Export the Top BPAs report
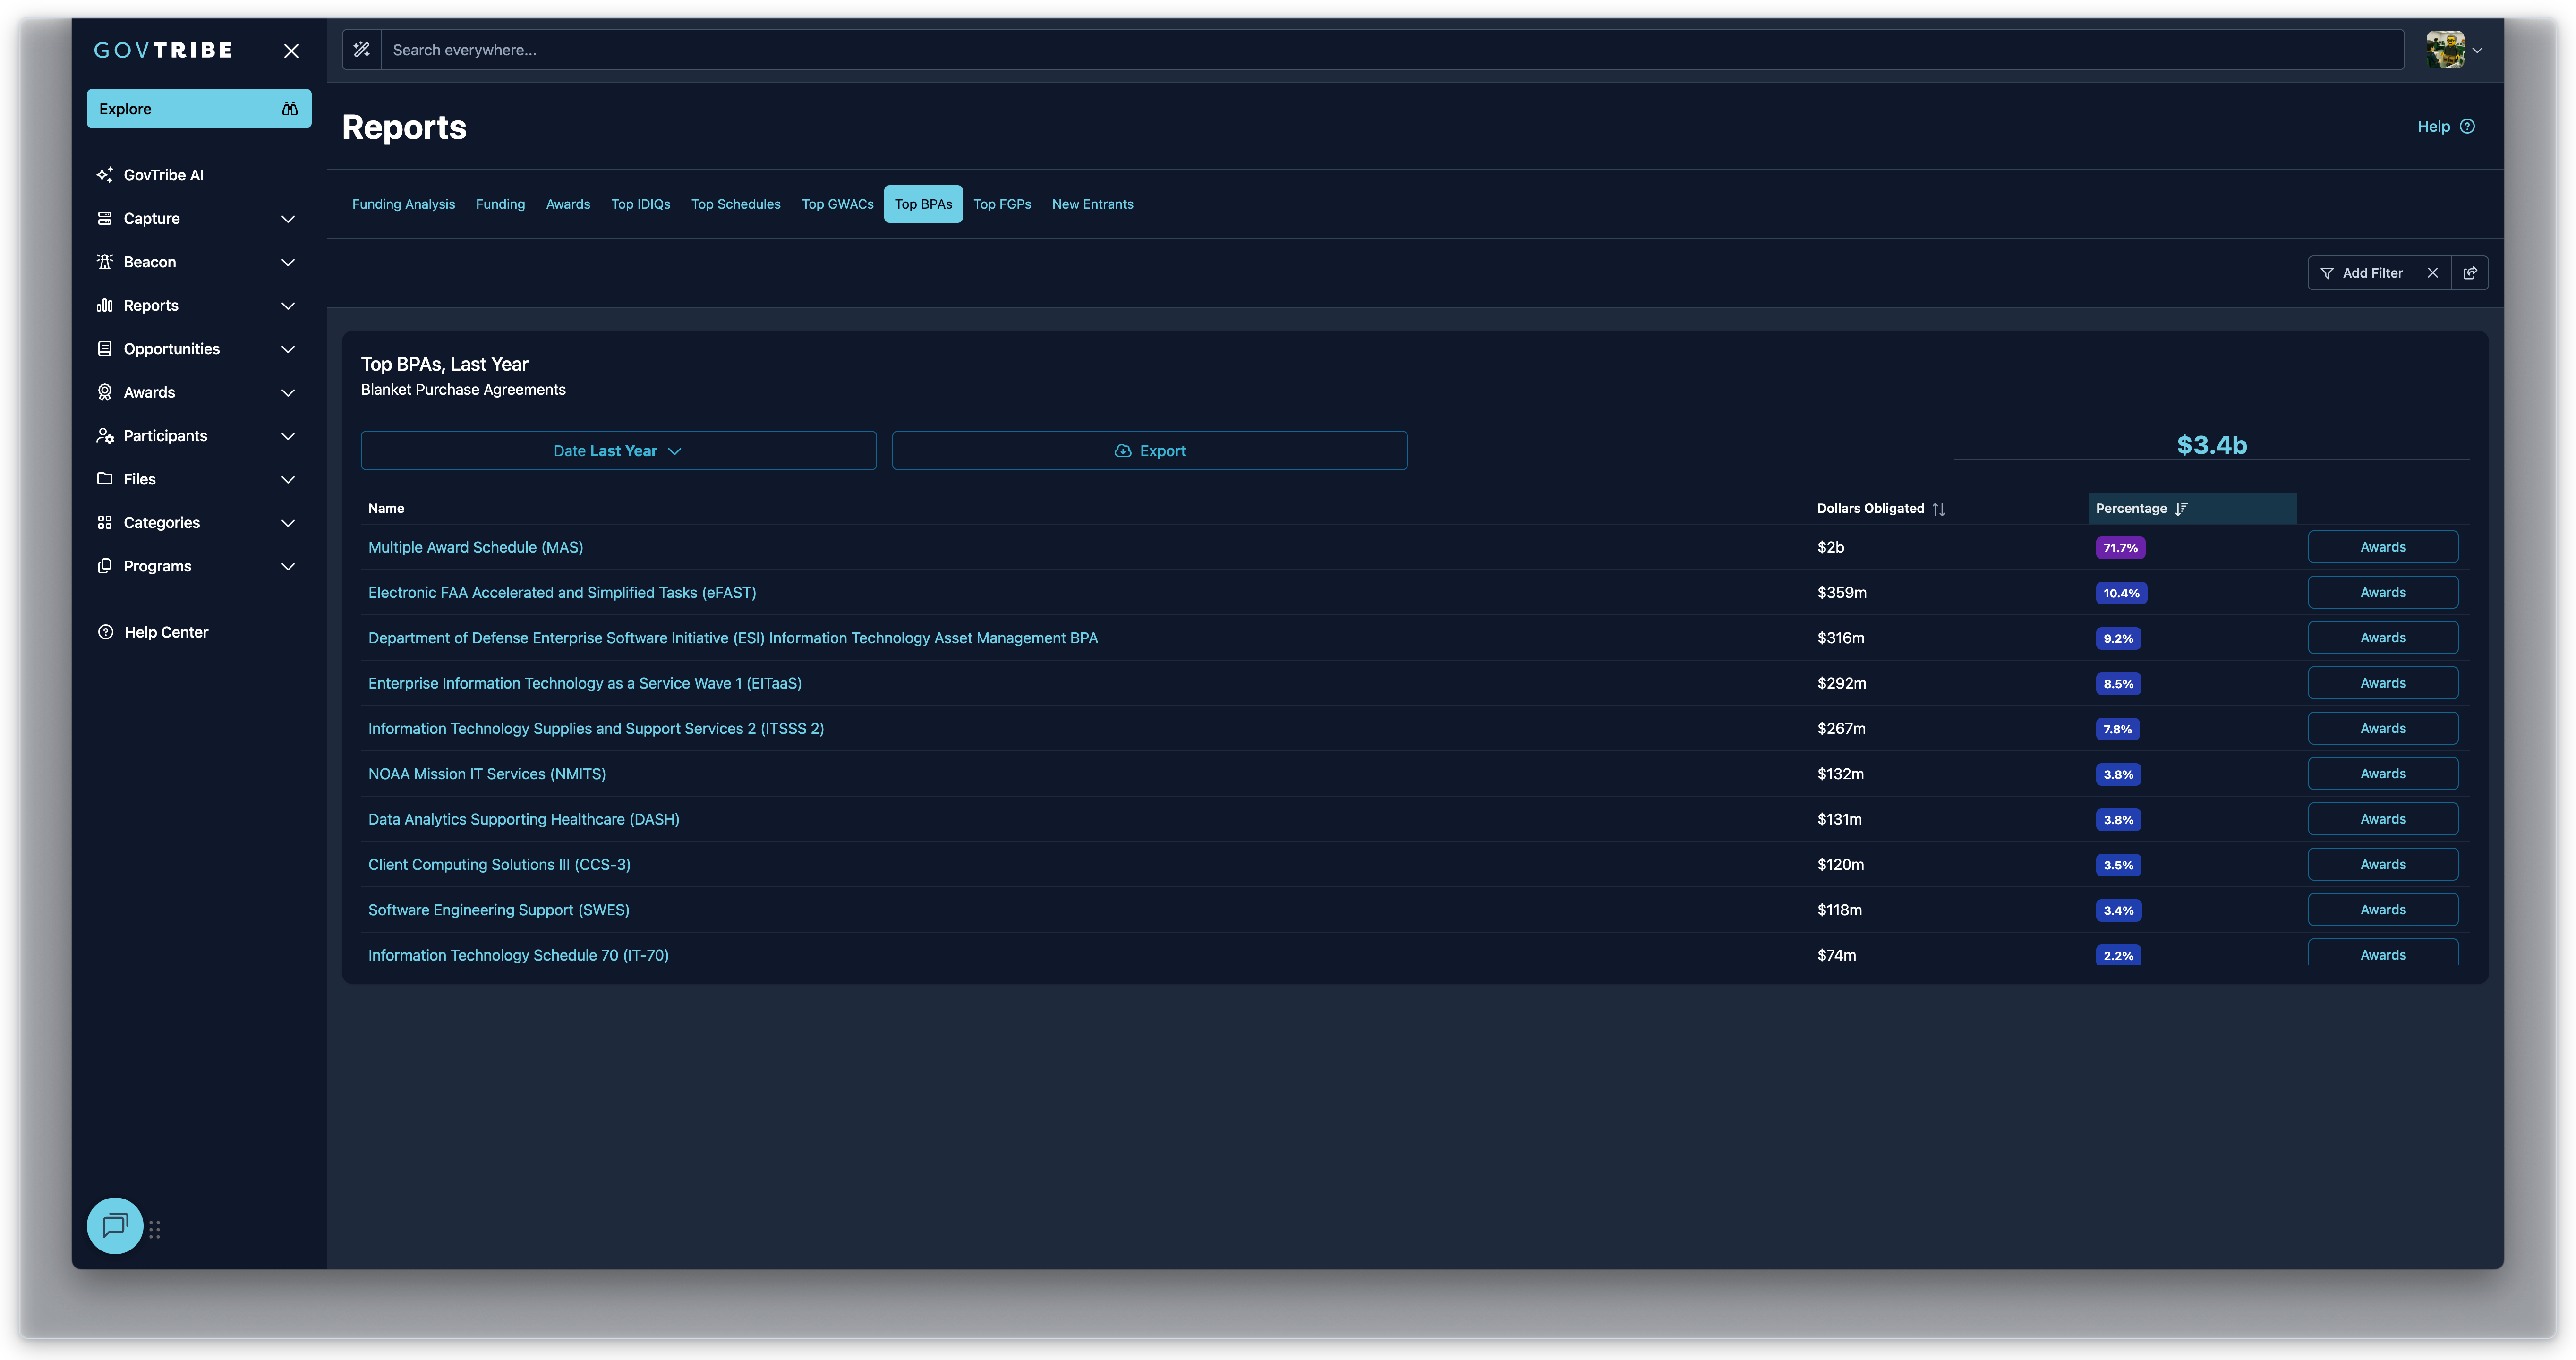 [x=1150, y=451]
